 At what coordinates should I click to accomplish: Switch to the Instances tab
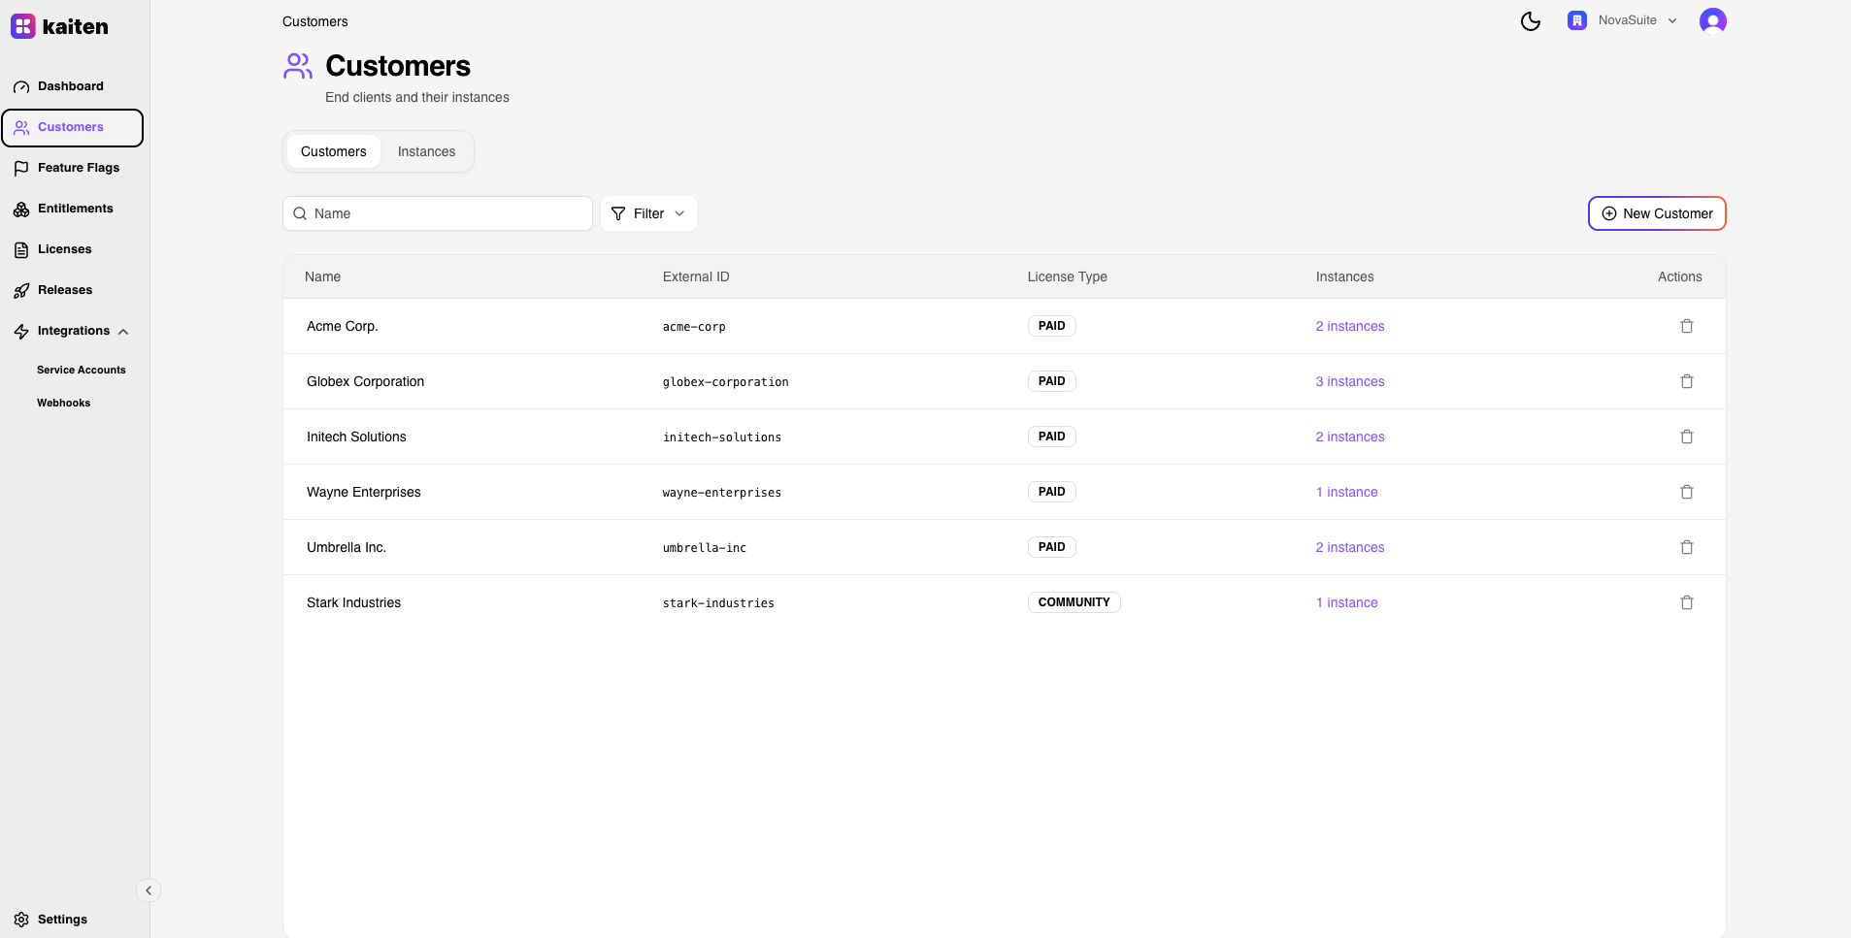pos(426,151)
